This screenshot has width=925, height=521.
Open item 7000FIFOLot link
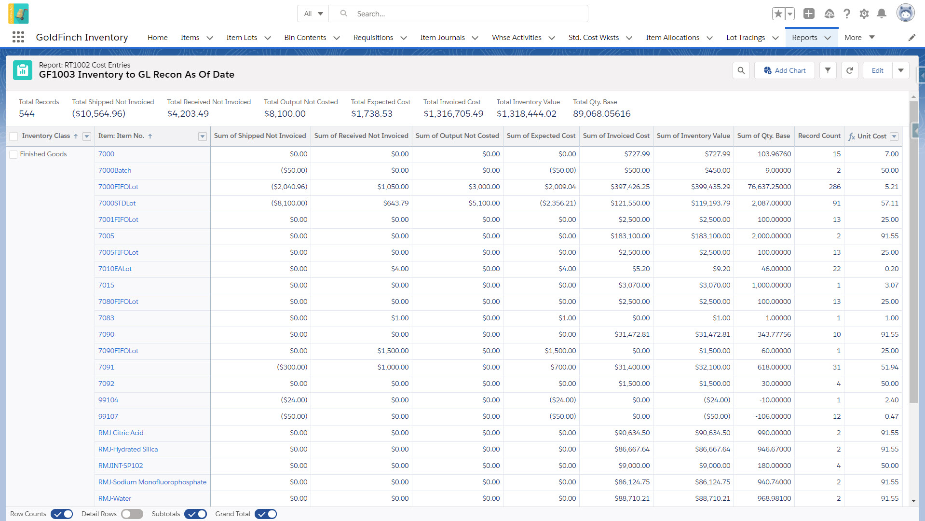click(118, 187)
